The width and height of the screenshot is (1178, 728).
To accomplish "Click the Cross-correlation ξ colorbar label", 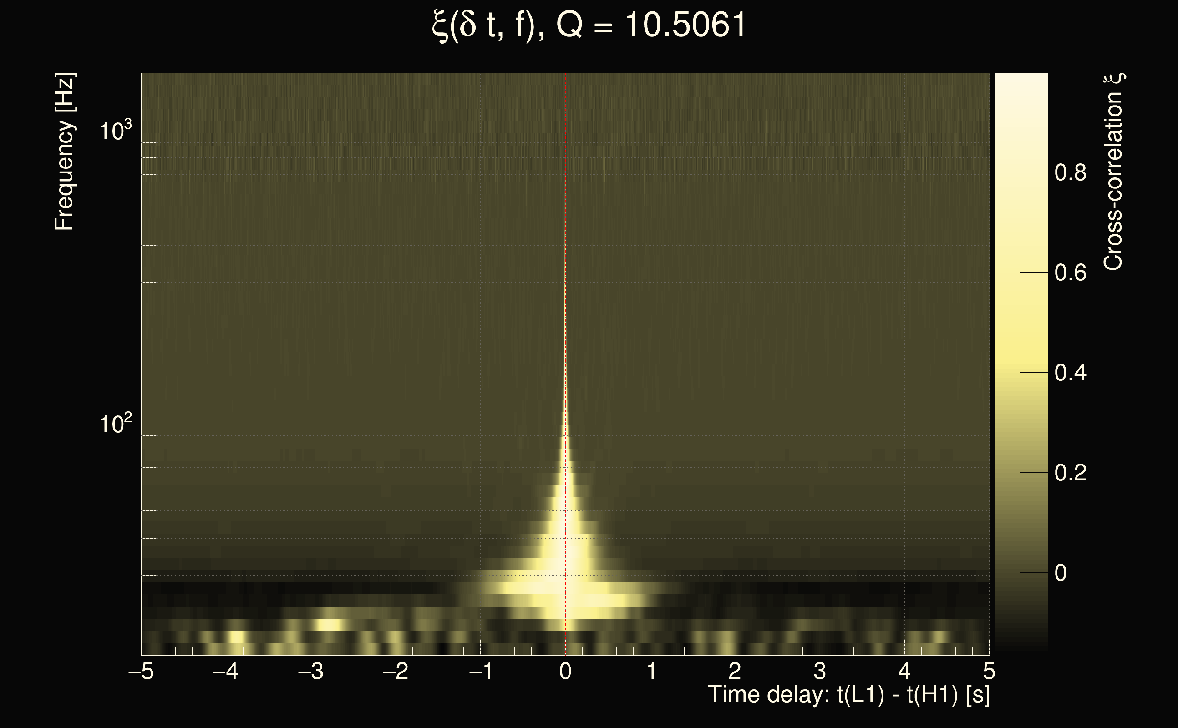I will tap(1112, 172).
